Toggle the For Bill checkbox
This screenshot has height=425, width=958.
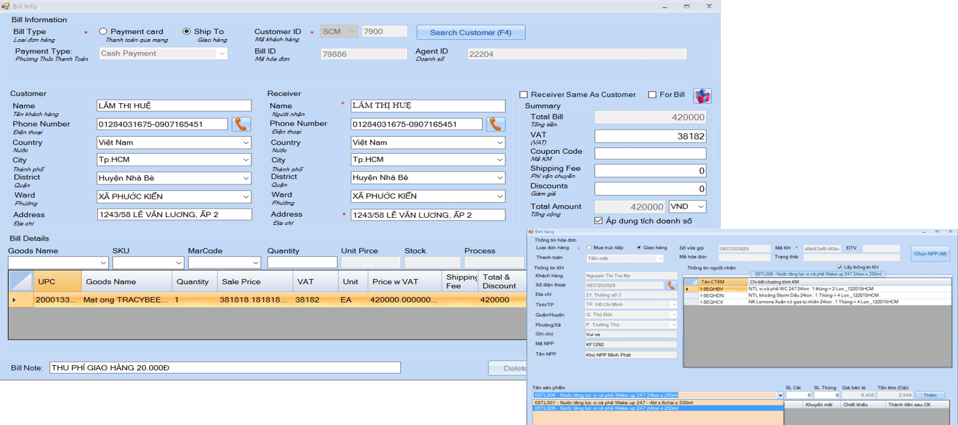[x=652, y=95]
